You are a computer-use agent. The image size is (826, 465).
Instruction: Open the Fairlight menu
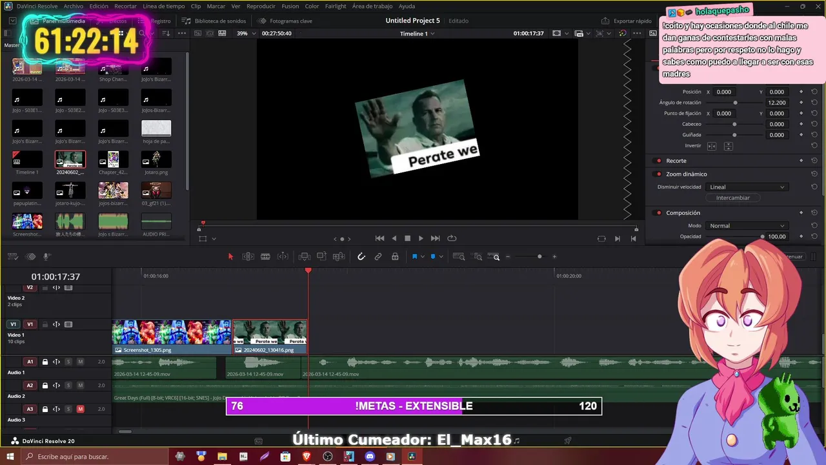(x=336, y=6)
